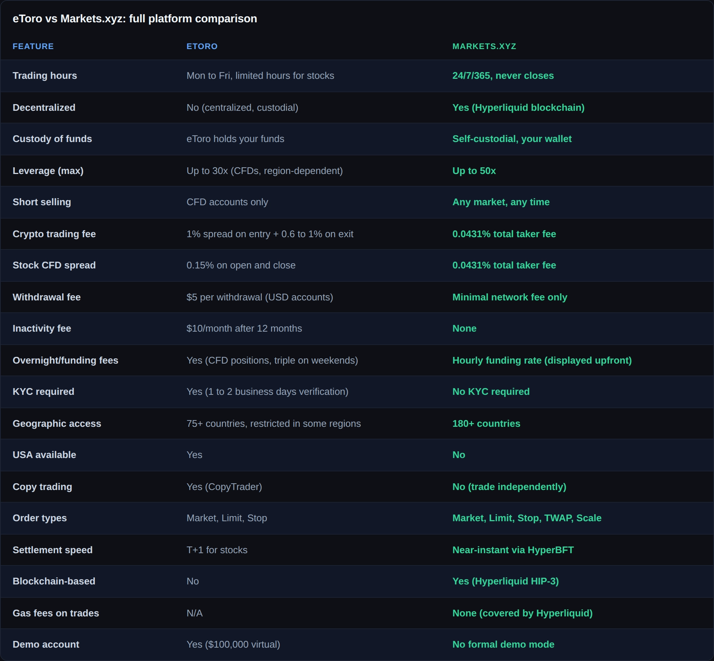This screenshot has width=714, height=661.
Task: Click 'No formal demo mode' cell
Action: pos(503,644)
